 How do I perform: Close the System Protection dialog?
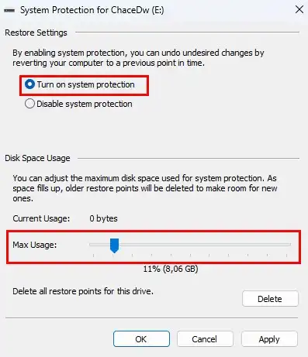(299, 10)
